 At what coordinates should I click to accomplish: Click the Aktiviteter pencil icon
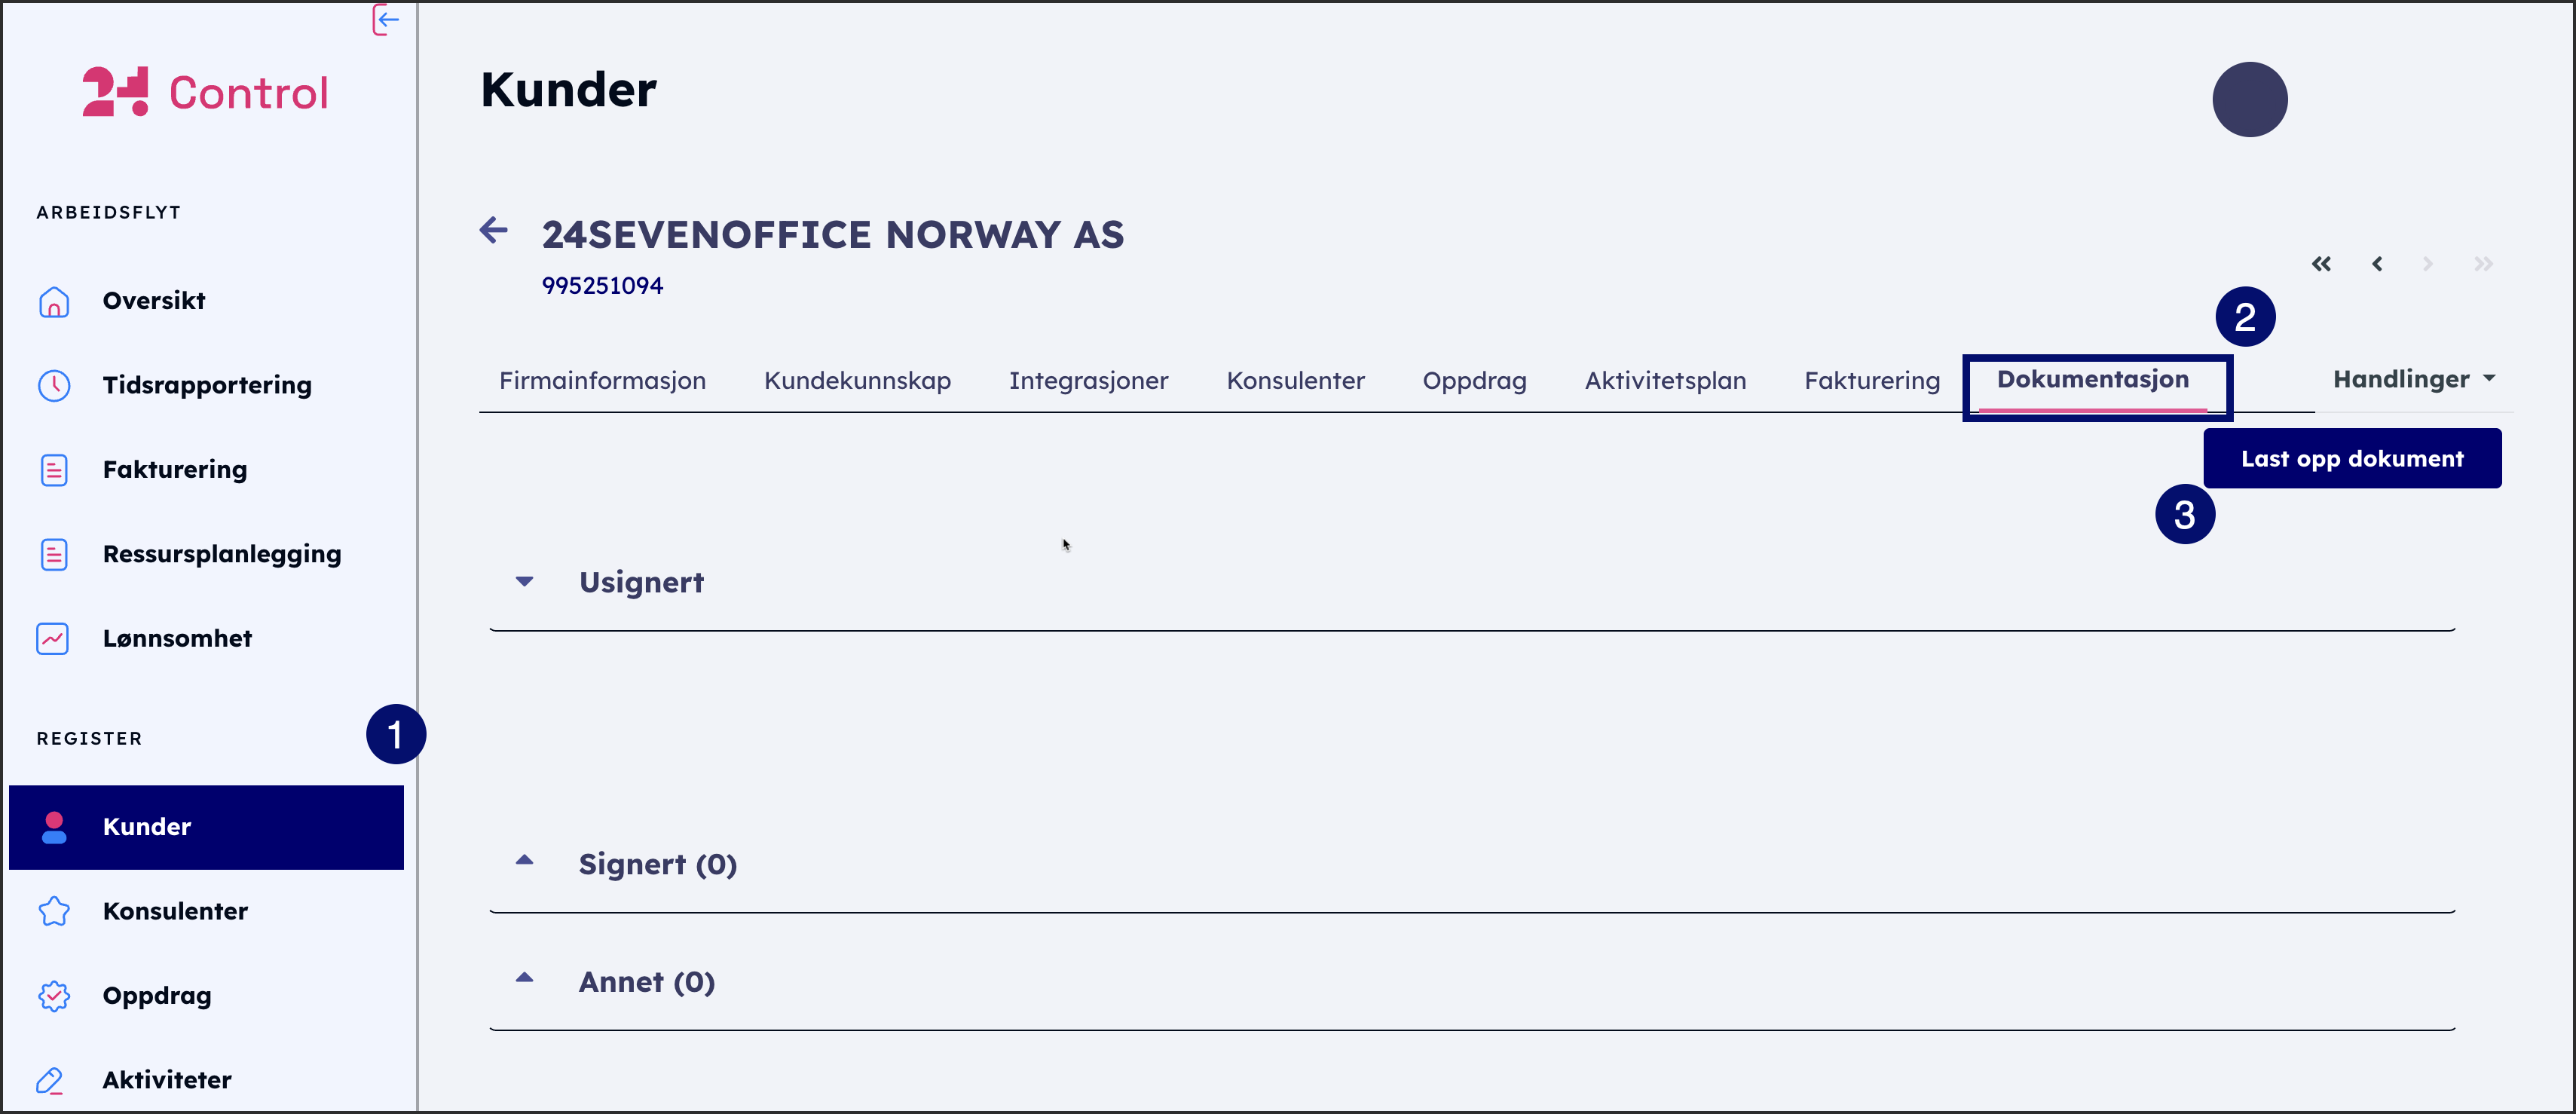(50, 1080)
